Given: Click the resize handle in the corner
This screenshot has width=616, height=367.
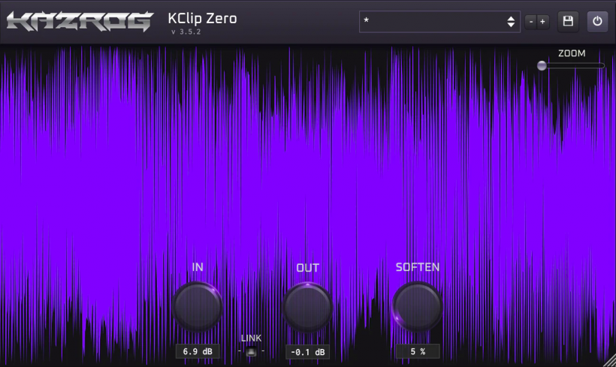Looking at the screenshot, I should pos(608,359).
